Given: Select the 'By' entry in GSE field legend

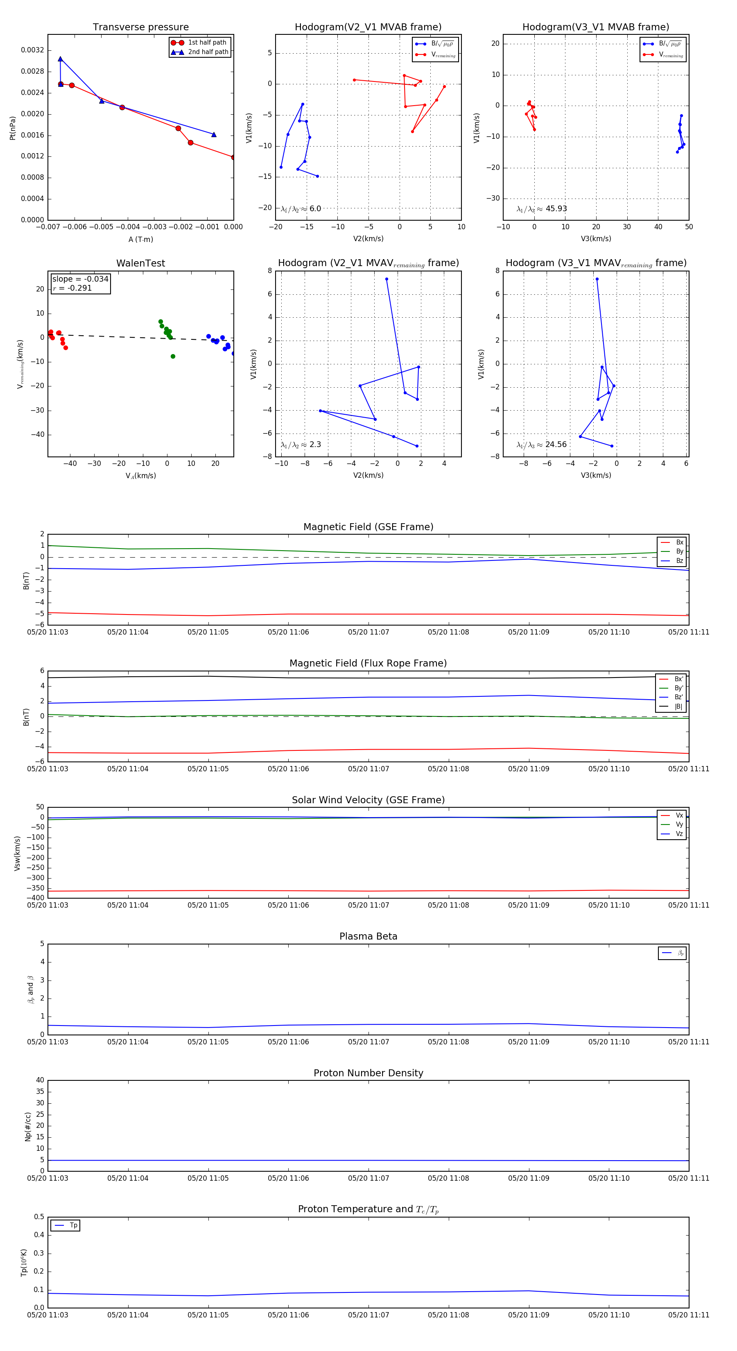Looking at the screenshot, I should [x=672, y=551].
